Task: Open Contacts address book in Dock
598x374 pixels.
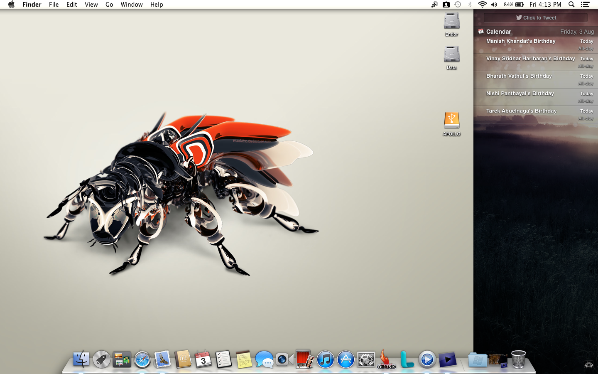Action: coord(183,359)
